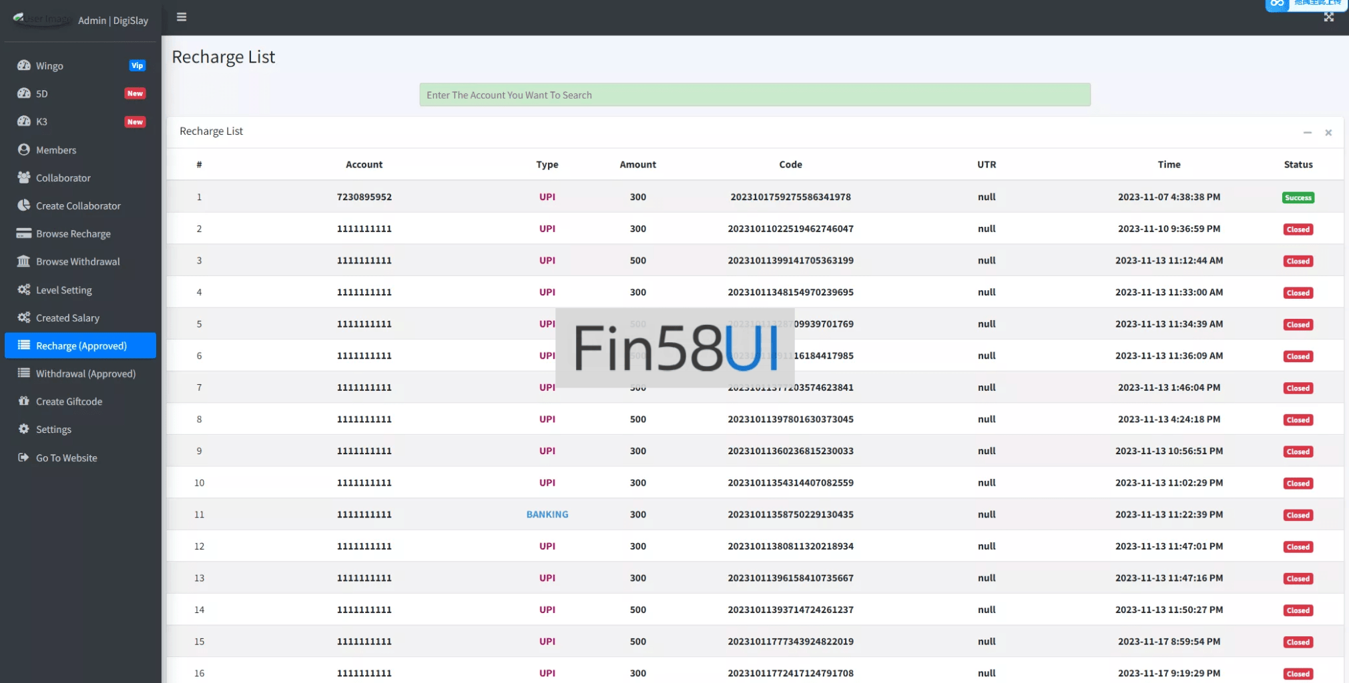Image resolution: width=1349 pixels, height=683 pixels.
Task: Click the Browse Withdrawal bank icon
Action: point(24,261)
